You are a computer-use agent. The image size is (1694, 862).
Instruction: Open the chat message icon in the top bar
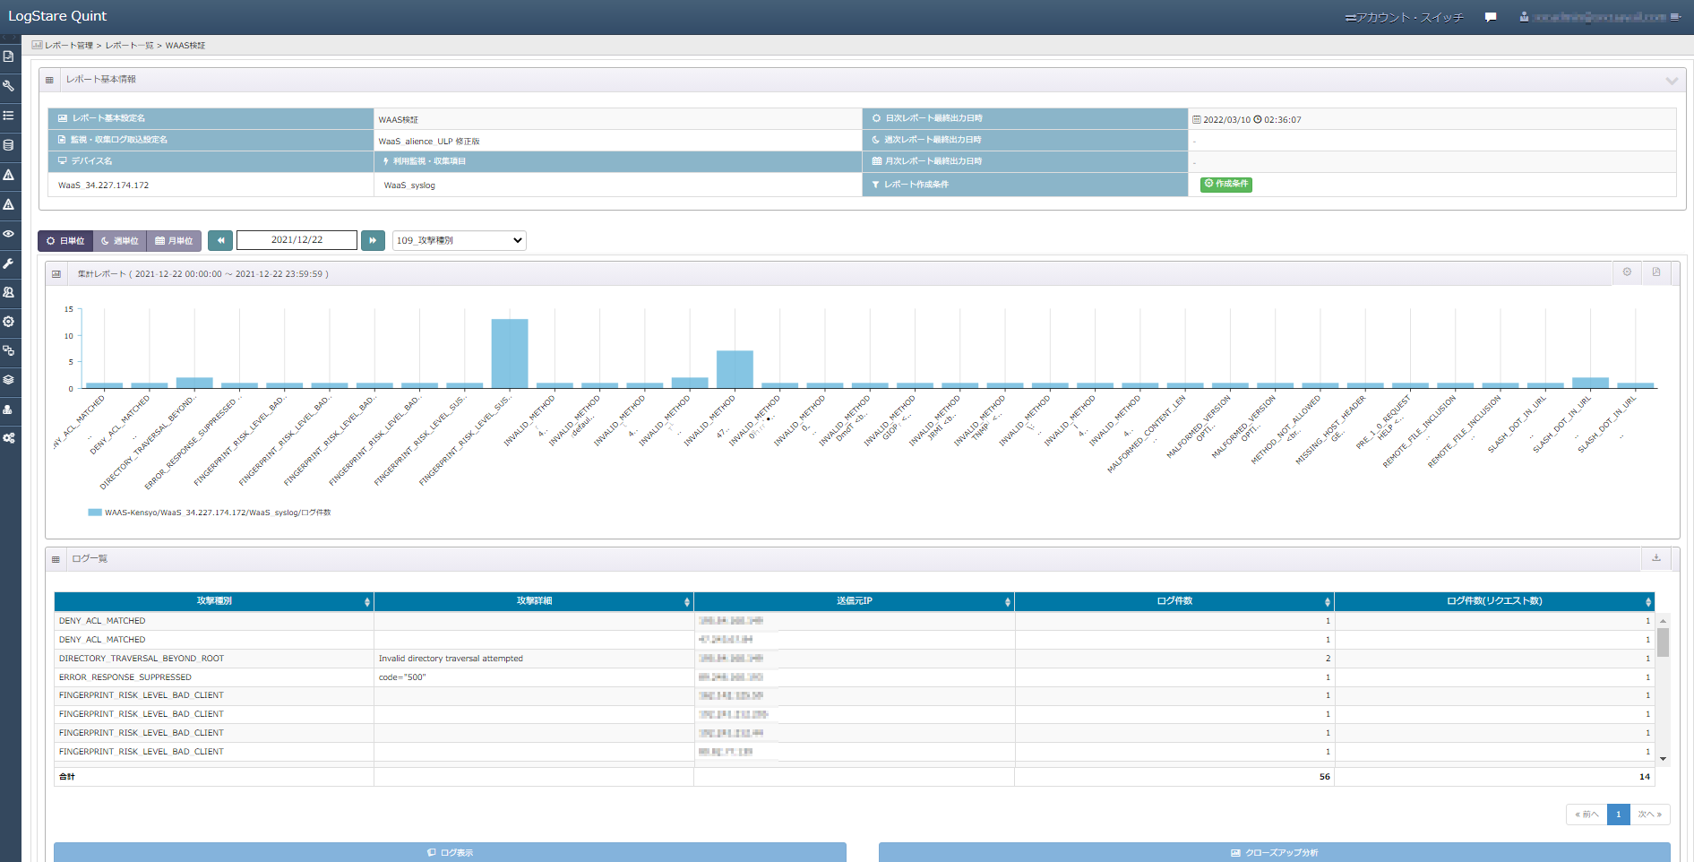(x=1491, y=15)
